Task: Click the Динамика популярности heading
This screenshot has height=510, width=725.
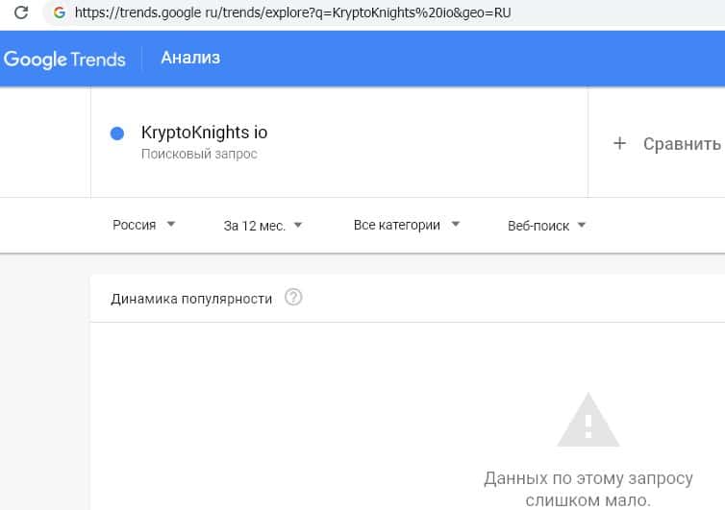Action: [191, 299]
